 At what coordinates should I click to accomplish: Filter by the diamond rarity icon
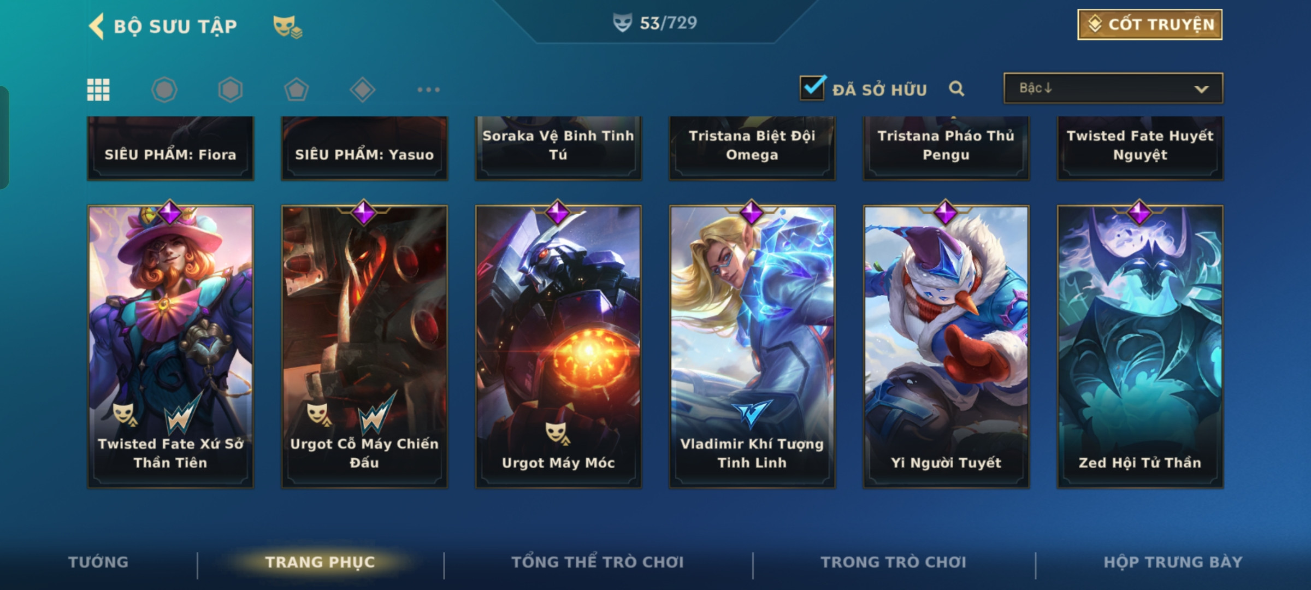click(363, 90)
